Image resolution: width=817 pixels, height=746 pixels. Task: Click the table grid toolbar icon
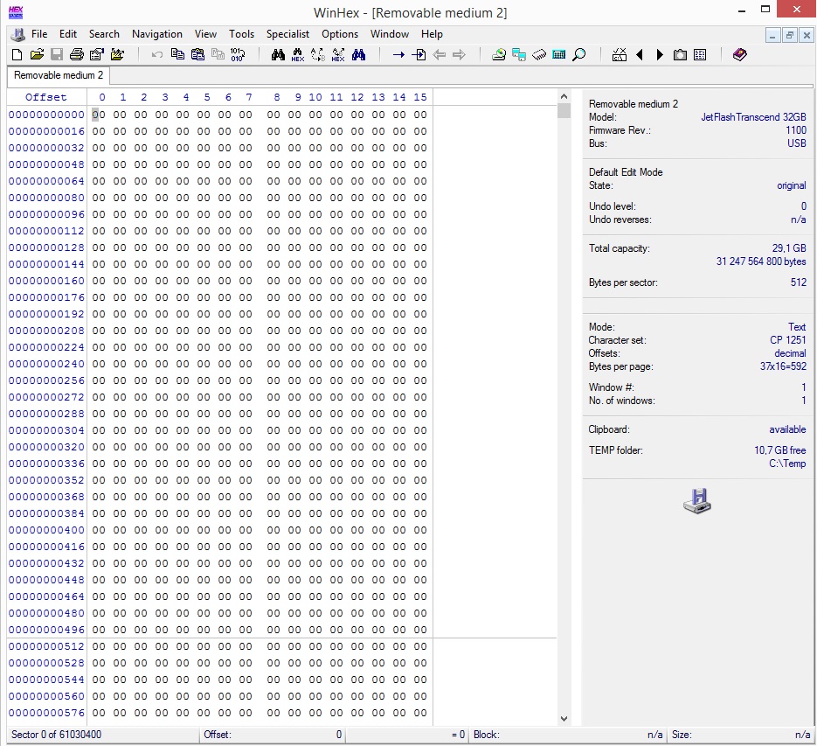(x=700, y=55)
